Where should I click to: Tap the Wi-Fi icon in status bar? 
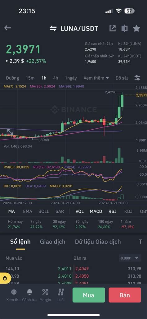pos(118,11)
